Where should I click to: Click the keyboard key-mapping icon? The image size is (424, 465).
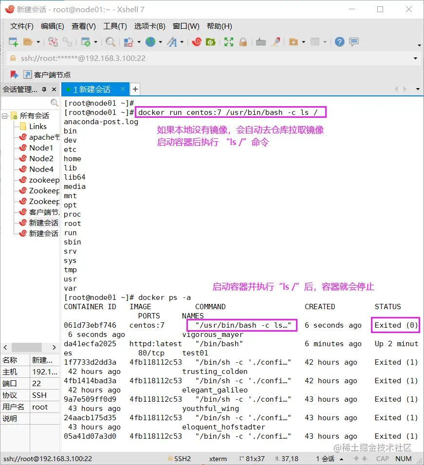(x=260, y=42)
